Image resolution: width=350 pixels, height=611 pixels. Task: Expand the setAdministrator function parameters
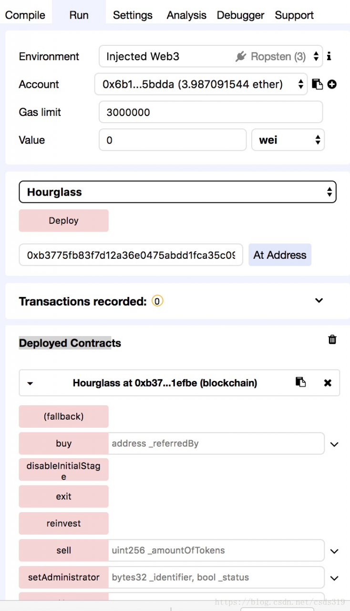[x=334, y=578]
